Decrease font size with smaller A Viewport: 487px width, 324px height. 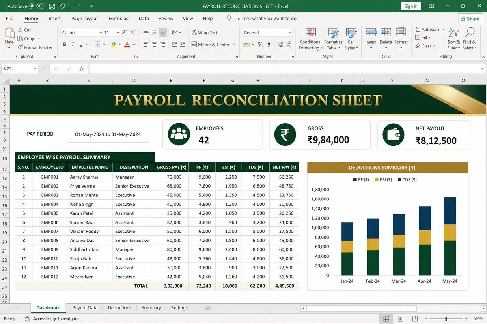[x=133, y=32]
